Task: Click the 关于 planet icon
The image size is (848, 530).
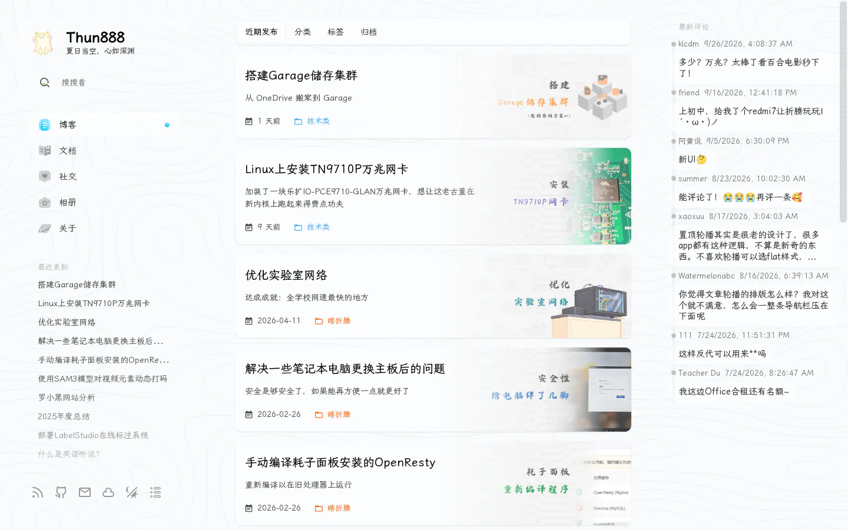Action: 45,228
